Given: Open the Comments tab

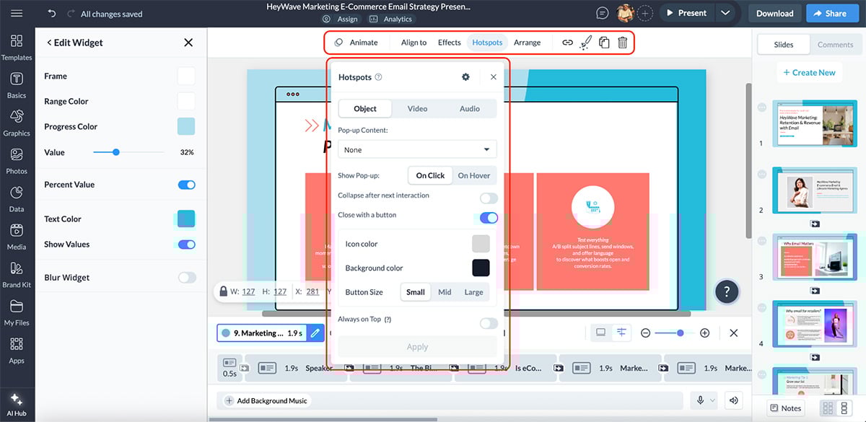Looking at the screenshot, I should (835, 44).
